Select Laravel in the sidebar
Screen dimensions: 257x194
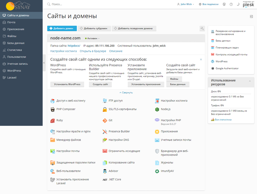[21, 78]
